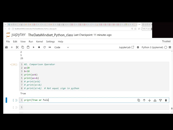
Task: Click Verify it's you profile button
Action: click(x=147, y=29)
